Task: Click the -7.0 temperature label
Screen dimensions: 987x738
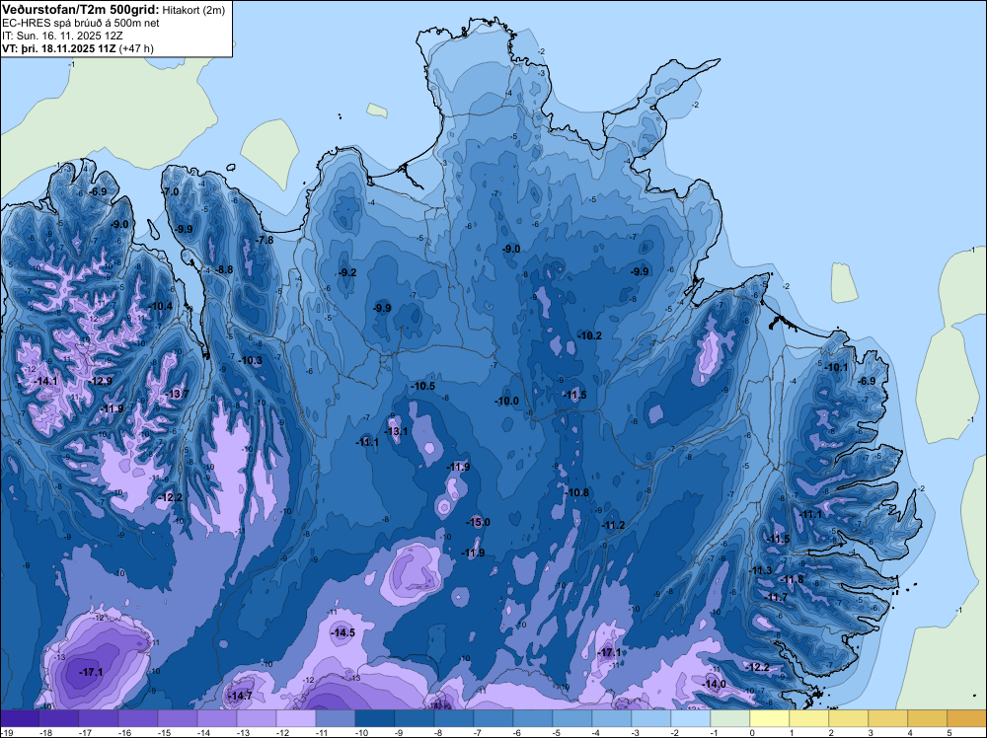Action: click(170, 191)
